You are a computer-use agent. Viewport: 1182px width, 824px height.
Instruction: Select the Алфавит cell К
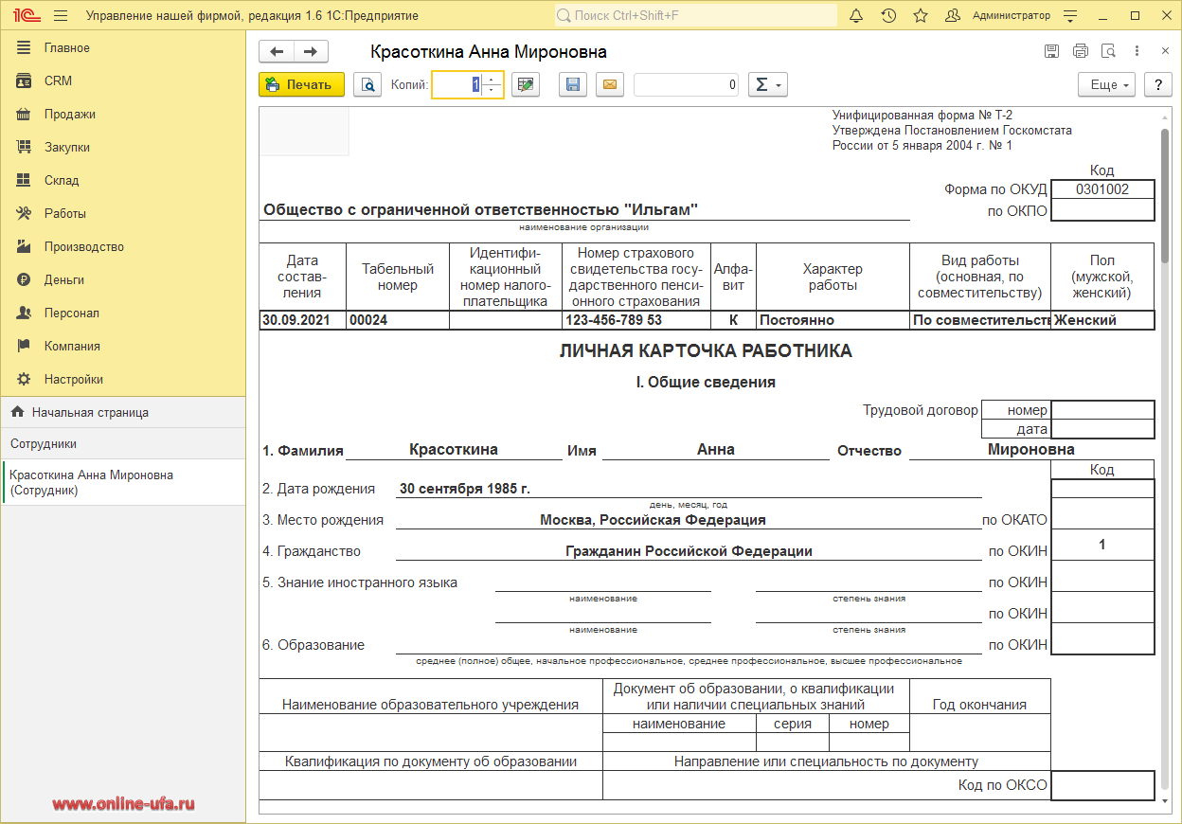tap(733, 320)
